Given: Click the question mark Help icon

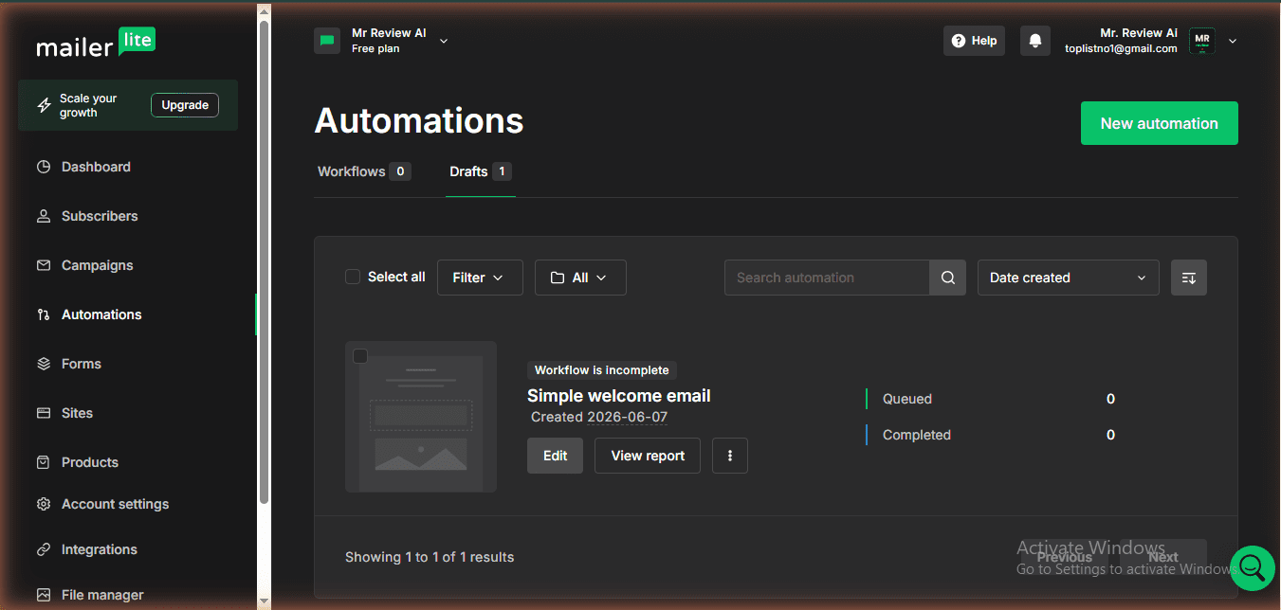Looking at the screenshot, I should (959, 41).
